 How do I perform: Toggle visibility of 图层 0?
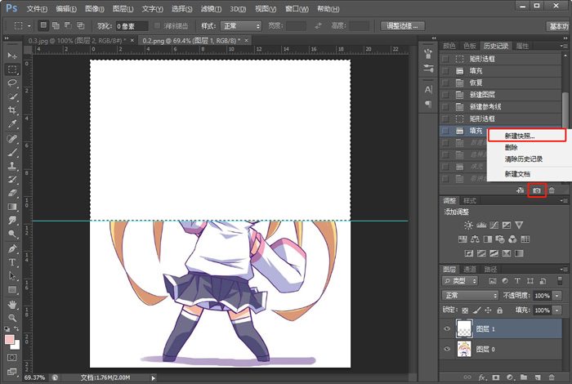(447, 349)
